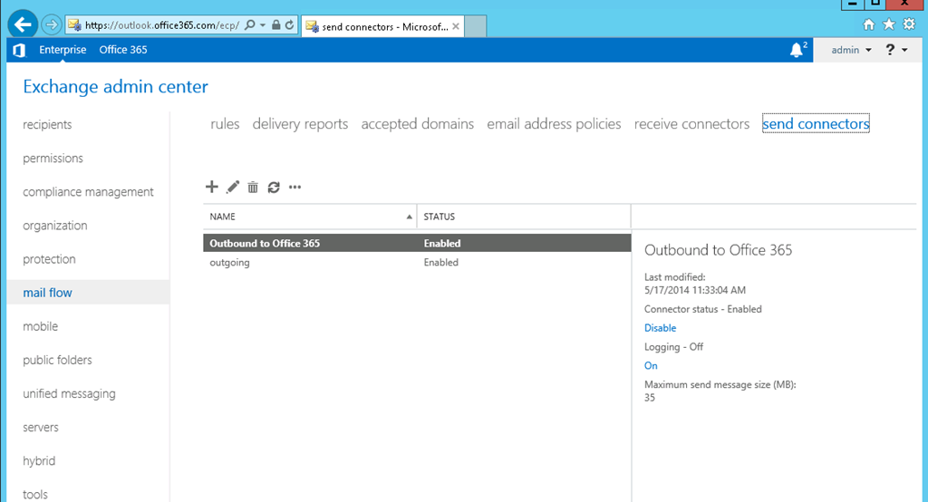Open recipients in the left navigation
The height and width of the screenshot is (502, 928).
pos(47,124)
